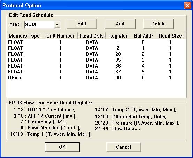The image size is (193, 158).
Task: Sort by Unit Number column header
Action: (x=60, y=36)
